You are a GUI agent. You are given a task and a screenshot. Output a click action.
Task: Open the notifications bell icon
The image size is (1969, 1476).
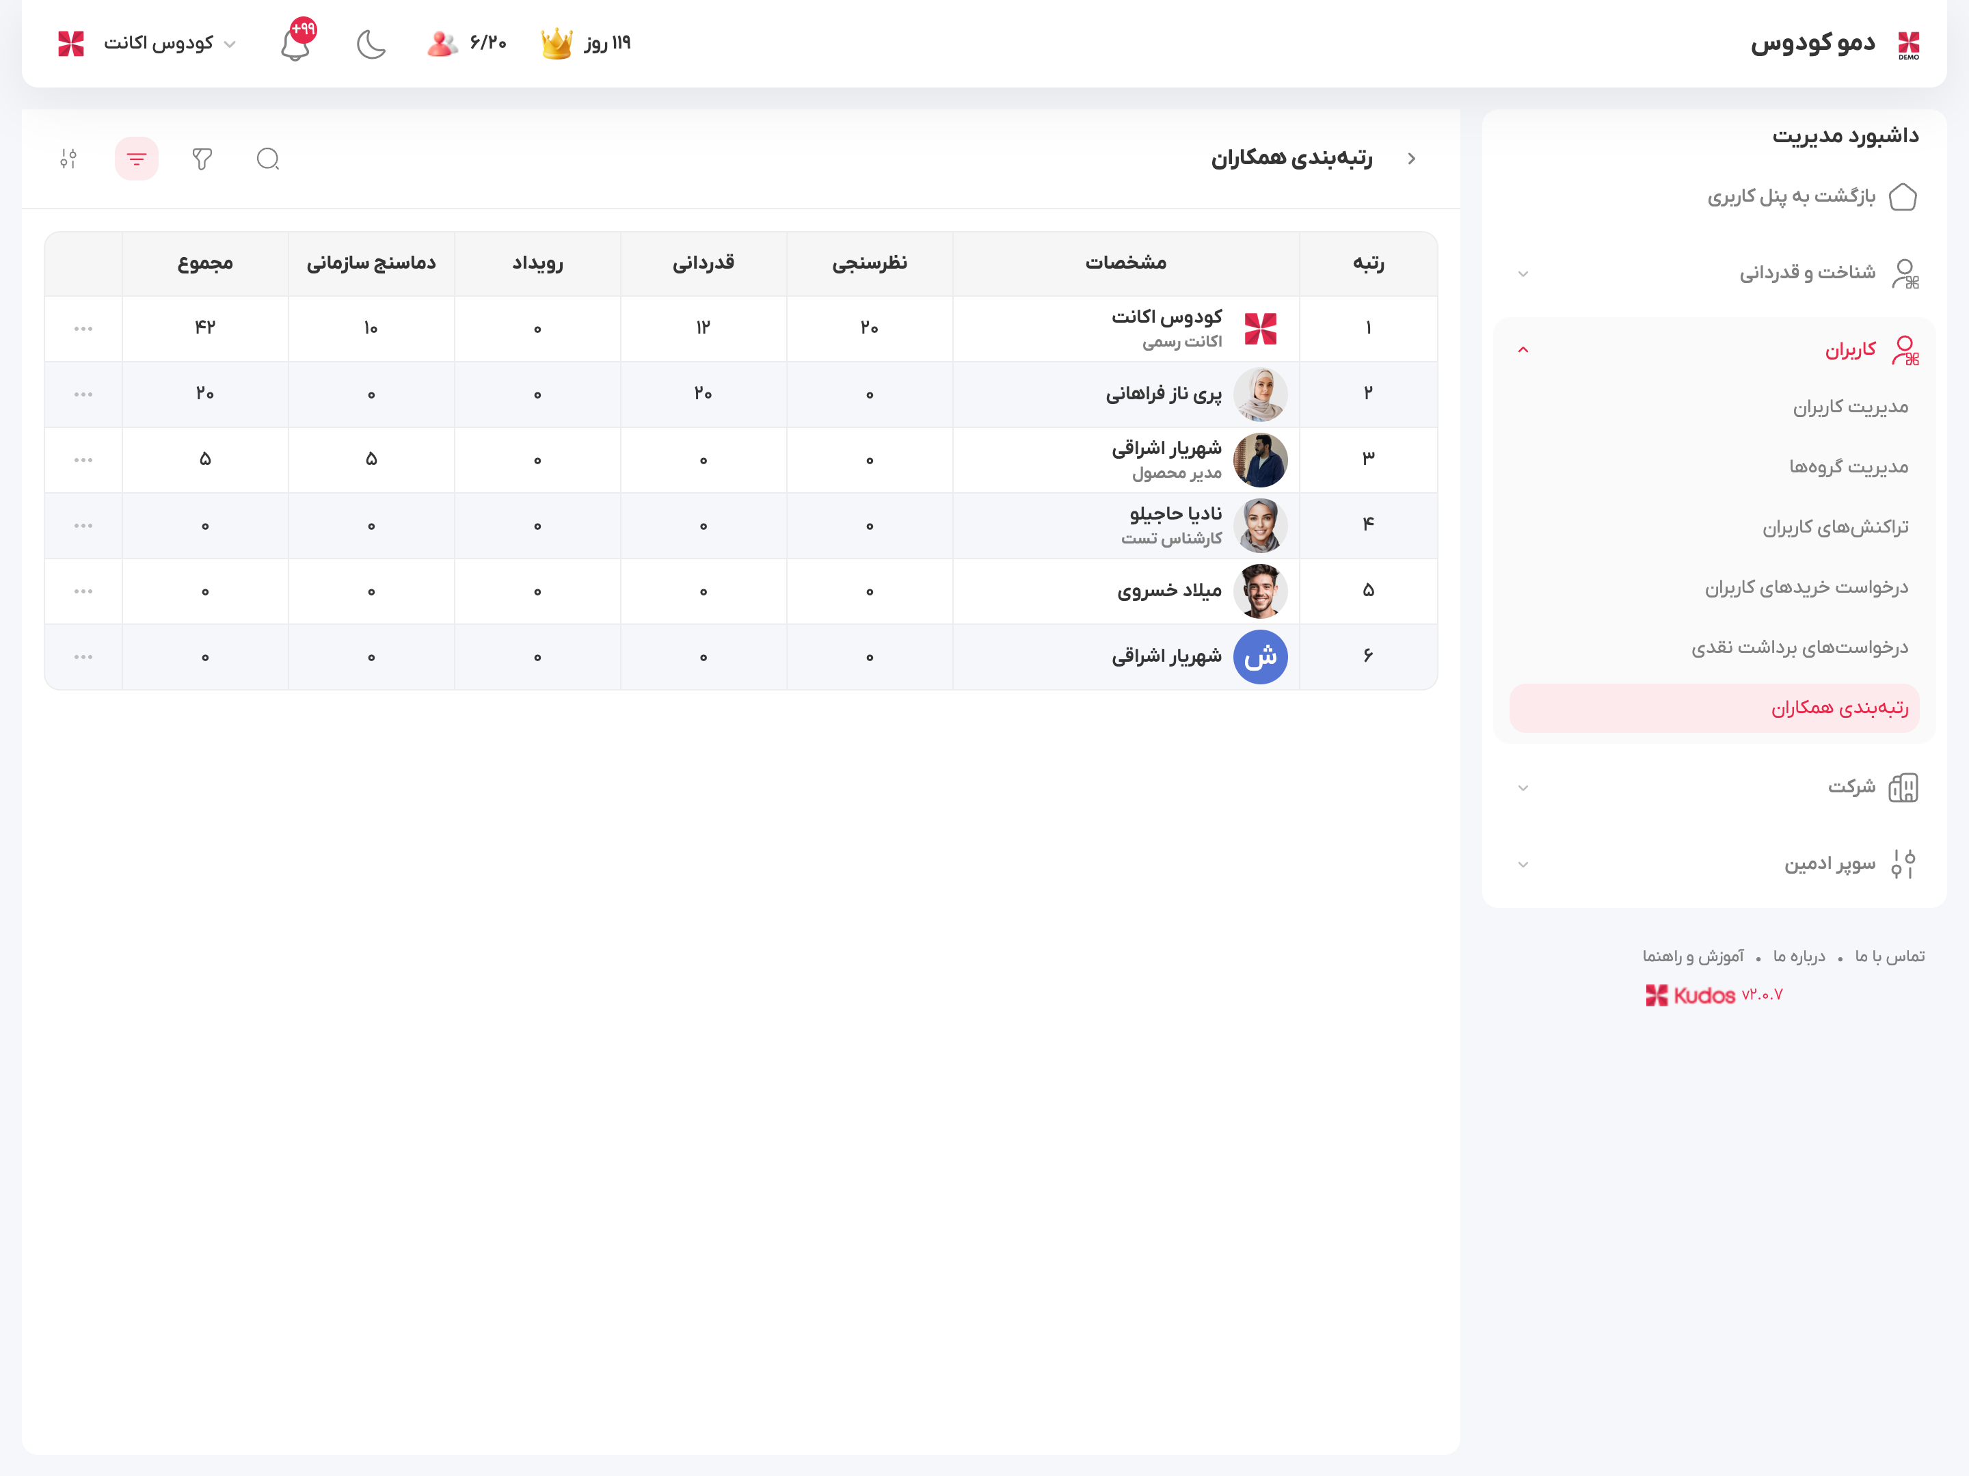point(295,44)
